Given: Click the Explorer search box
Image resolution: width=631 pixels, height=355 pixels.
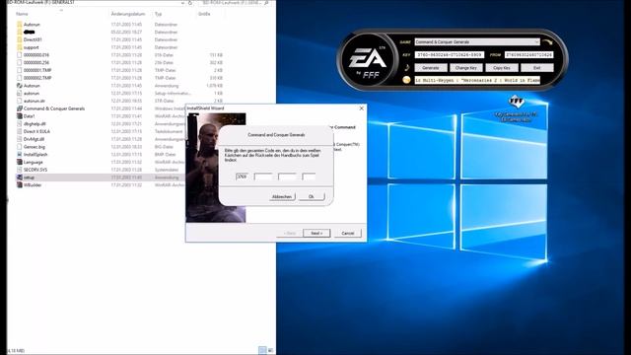Looking at the screenshot, I should pyautogui.click(x=236, y=3).
